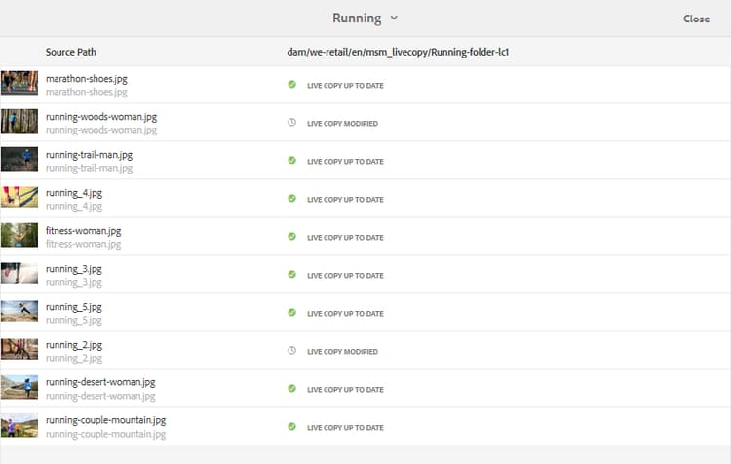Select the running_2.jpg file name

74,345
